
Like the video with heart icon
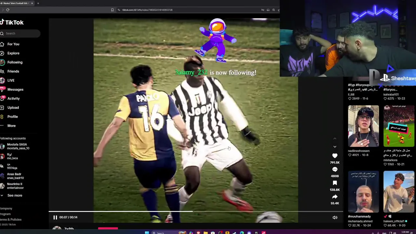(335, 156)
